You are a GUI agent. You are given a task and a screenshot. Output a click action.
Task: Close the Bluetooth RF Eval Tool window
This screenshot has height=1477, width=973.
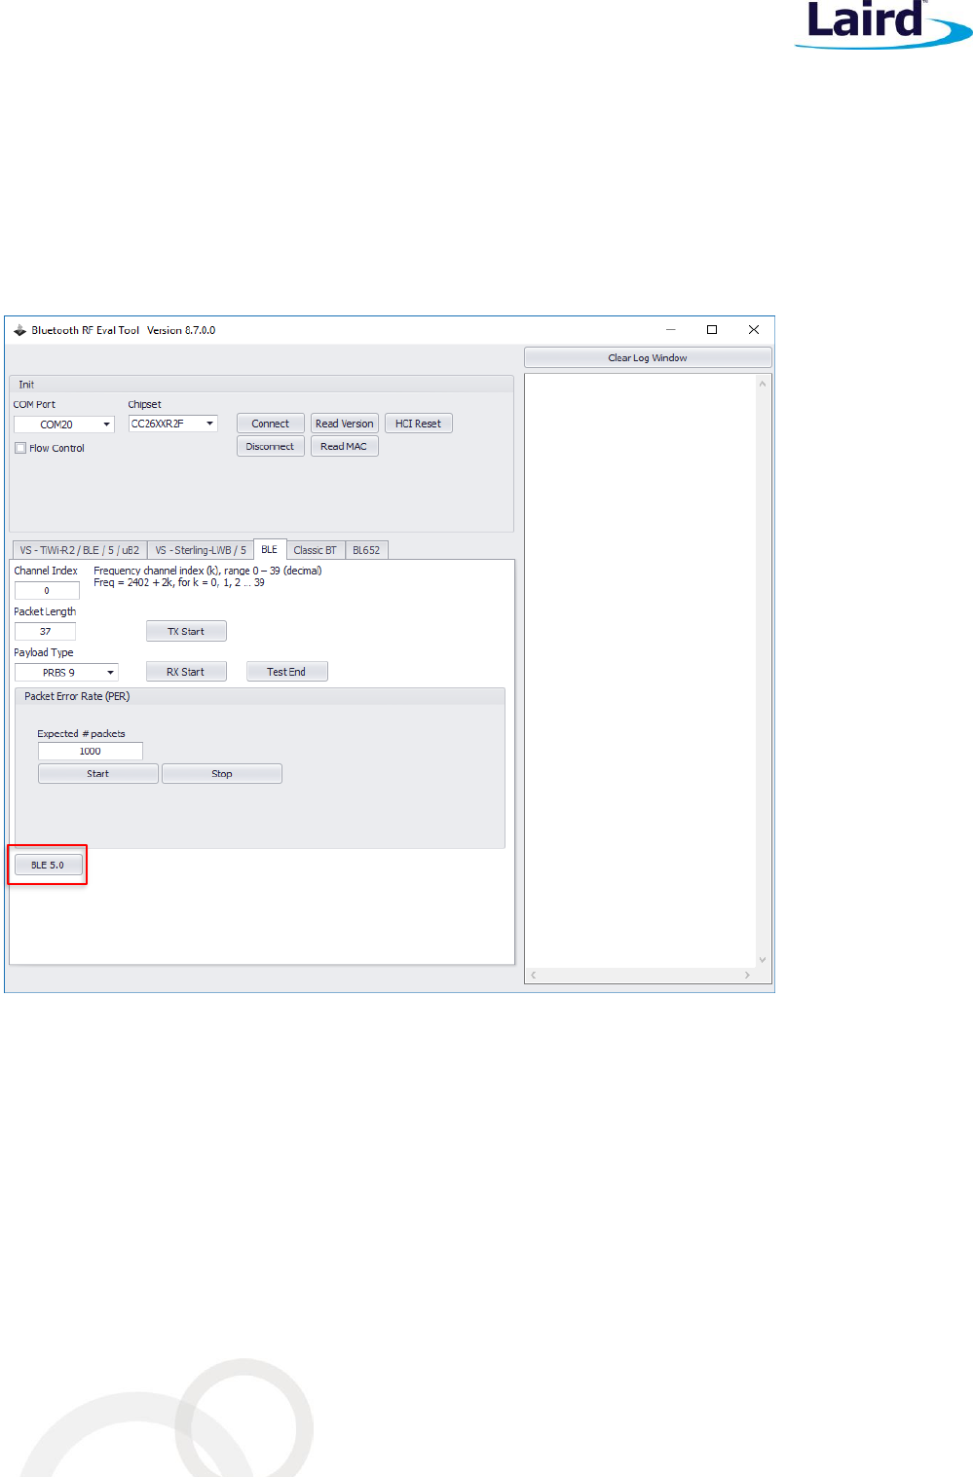(754, 330)
